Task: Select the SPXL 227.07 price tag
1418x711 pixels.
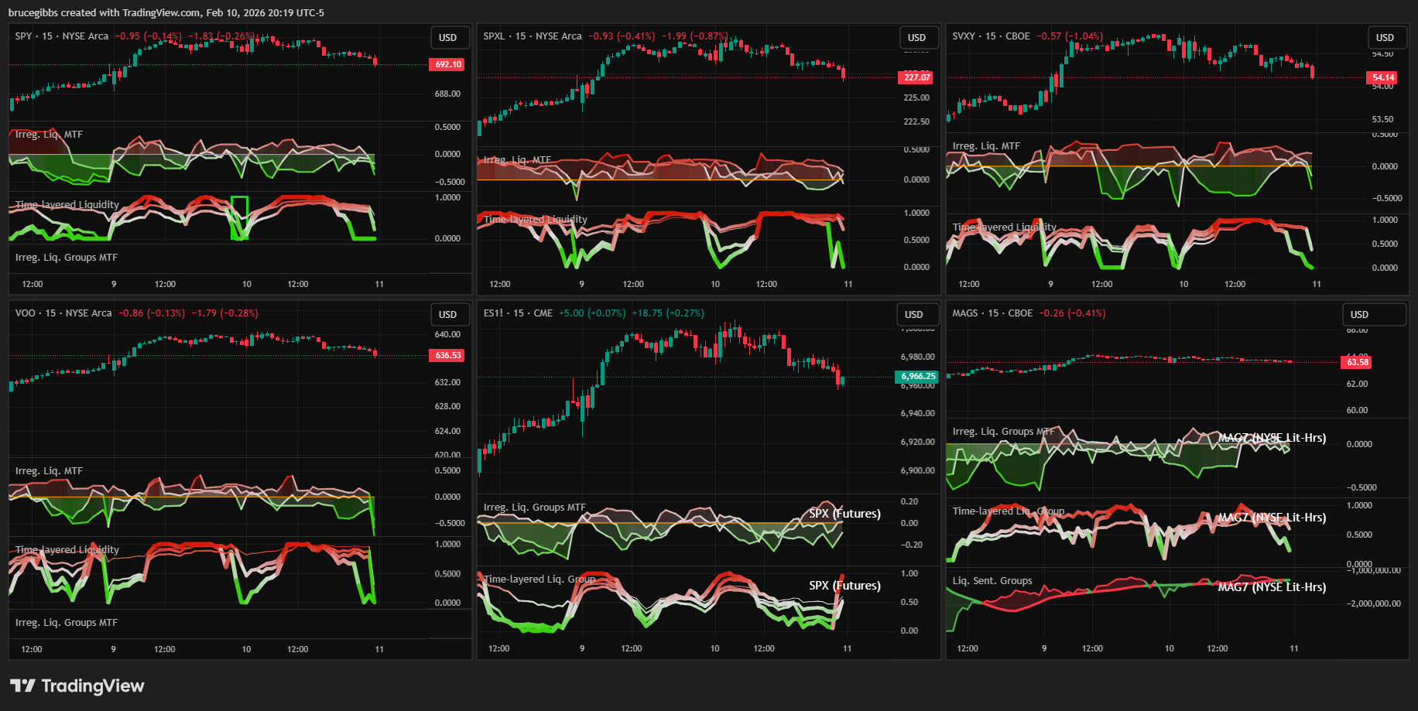Action: (x=916, y=77)
